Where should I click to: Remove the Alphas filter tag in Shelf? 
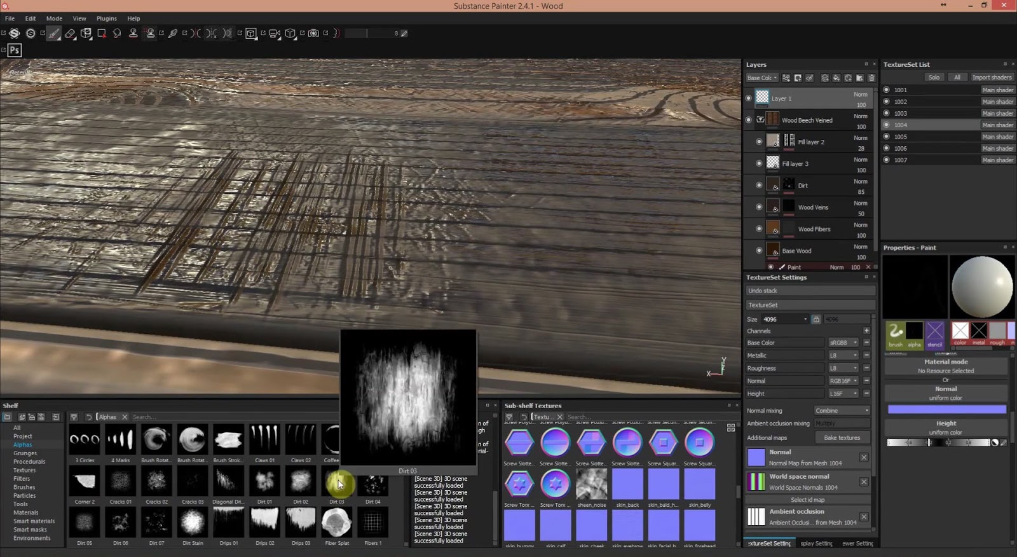click(x=125, y=417)
